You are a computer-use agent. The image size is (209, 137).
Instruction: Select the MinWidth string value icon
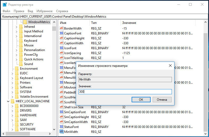point(61,132)
